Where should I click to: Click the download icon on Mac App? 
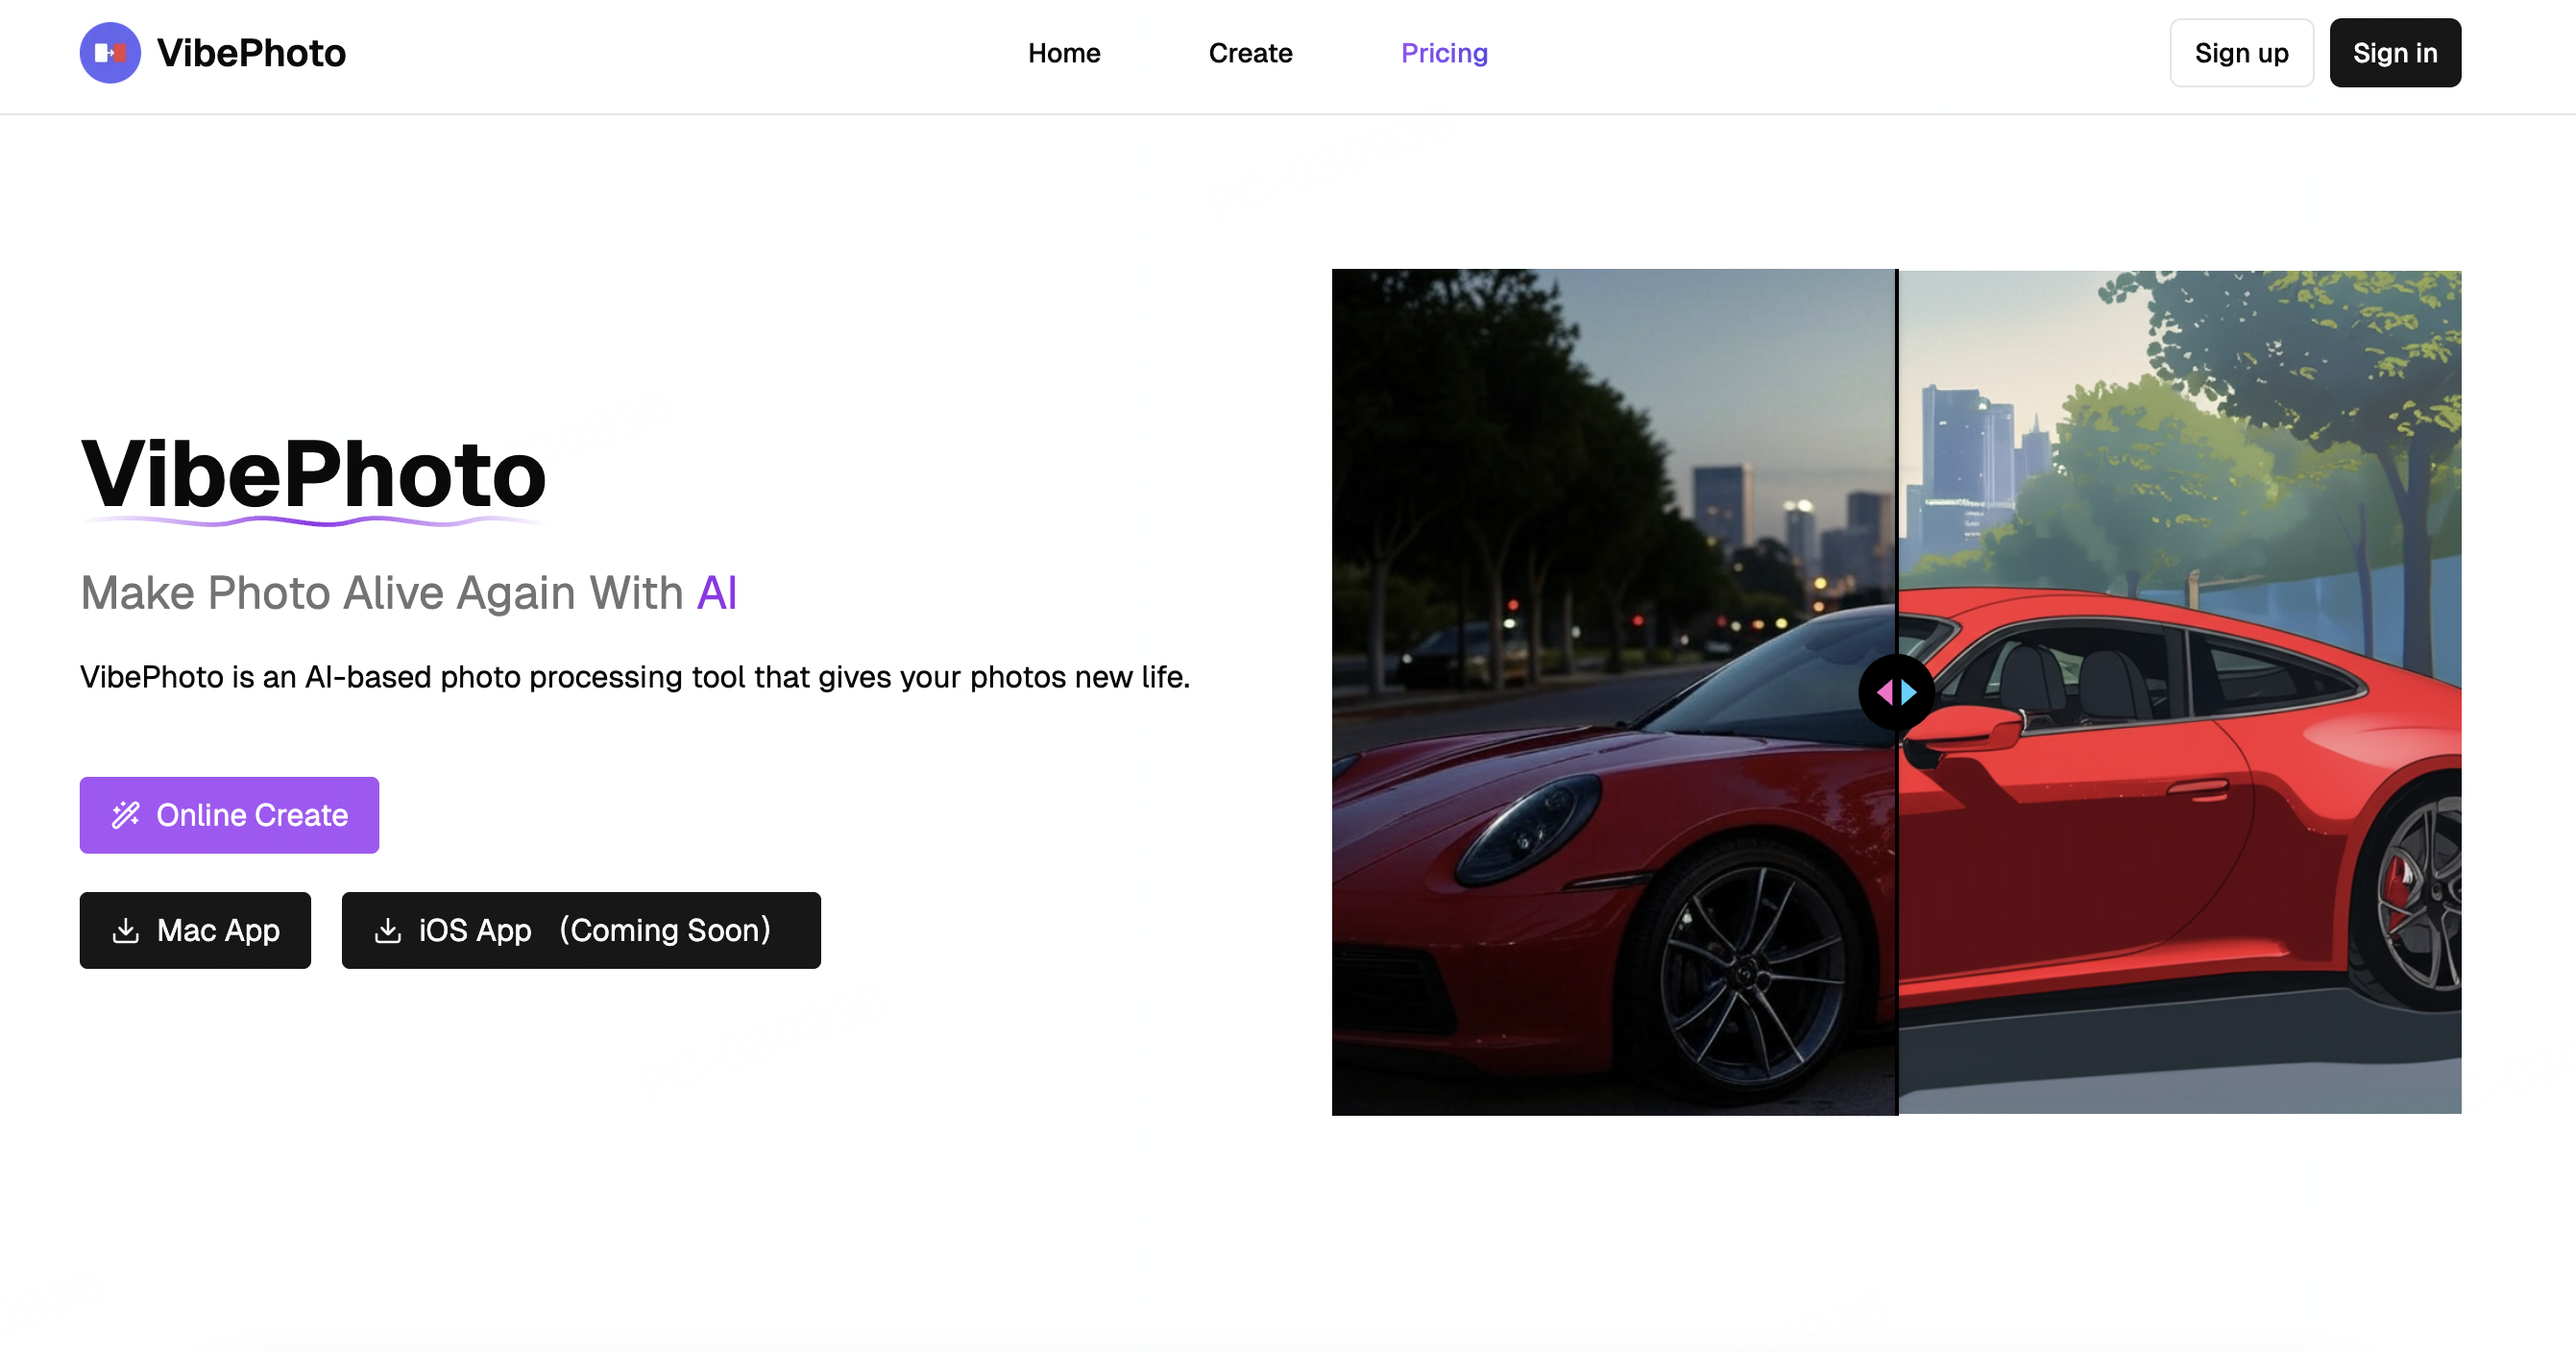pyautogui.click(x=126, y=930)
